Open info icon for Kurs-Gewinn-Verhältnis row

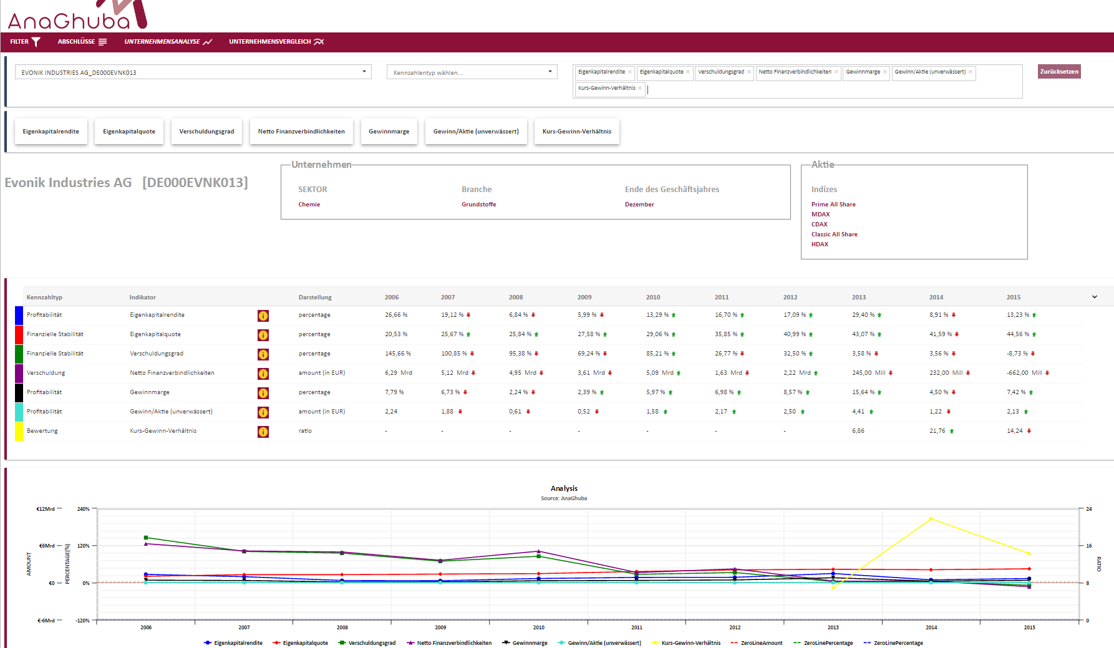(x=263, y=432)
